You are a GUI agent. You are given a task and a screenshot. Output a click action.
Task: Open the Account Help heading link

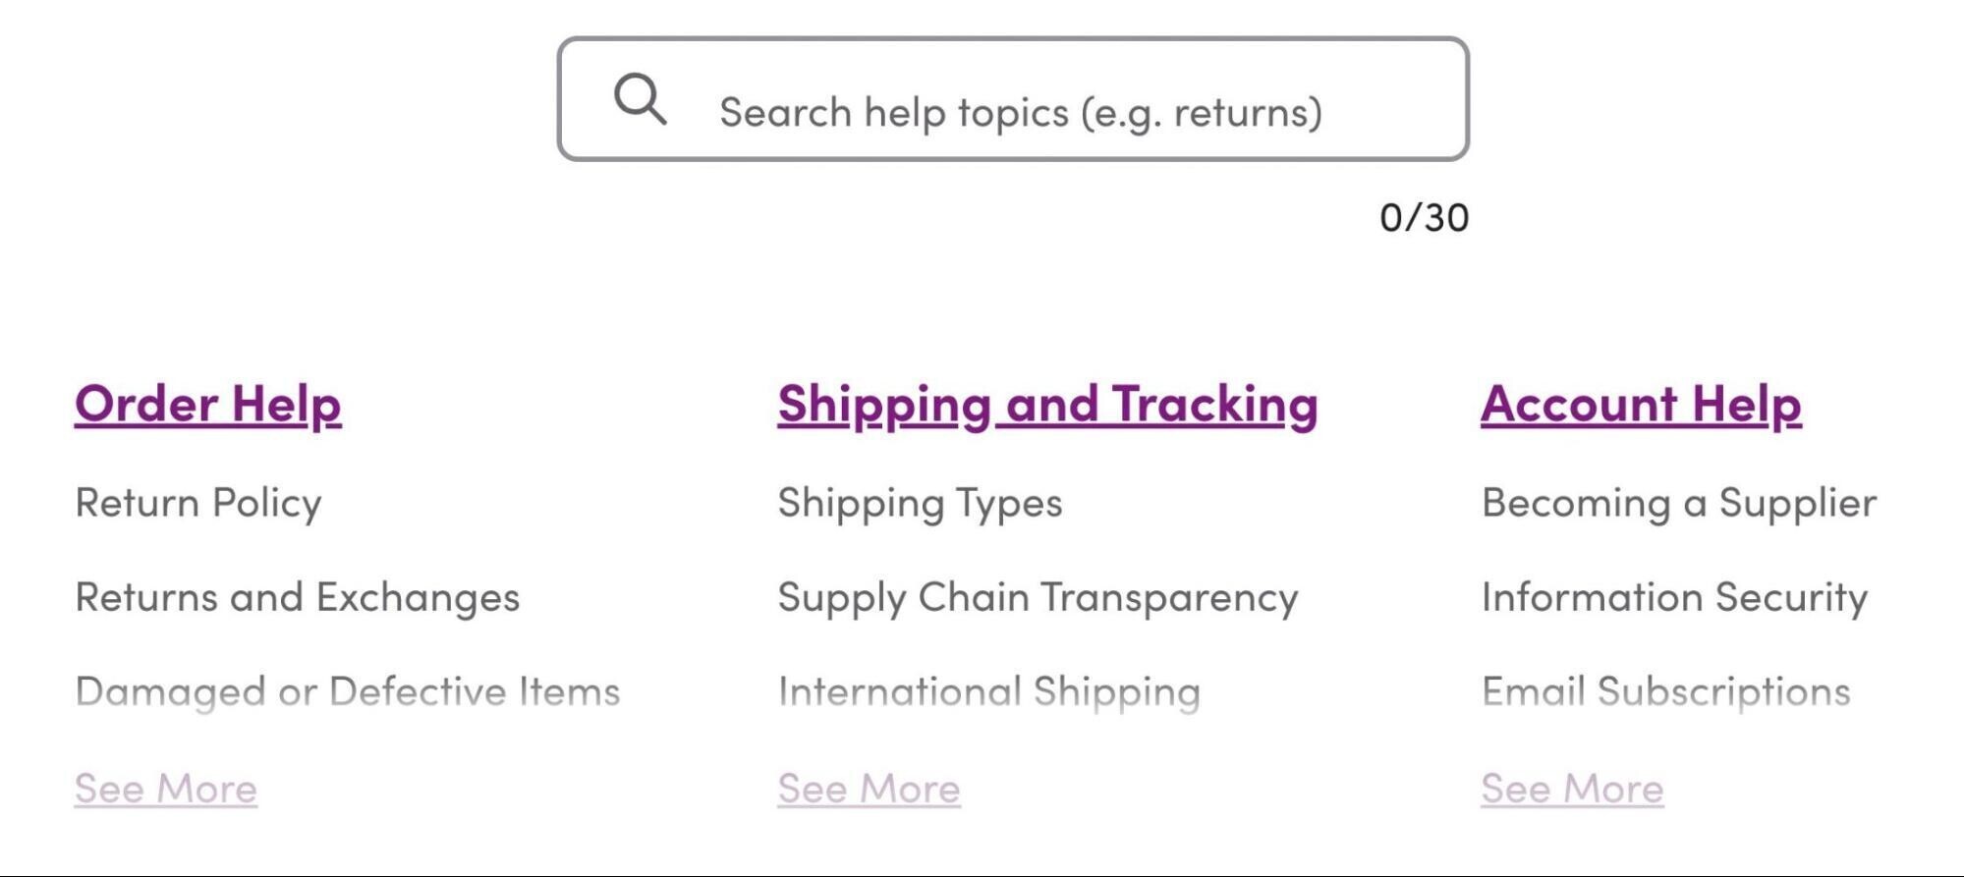(1641, 405)
